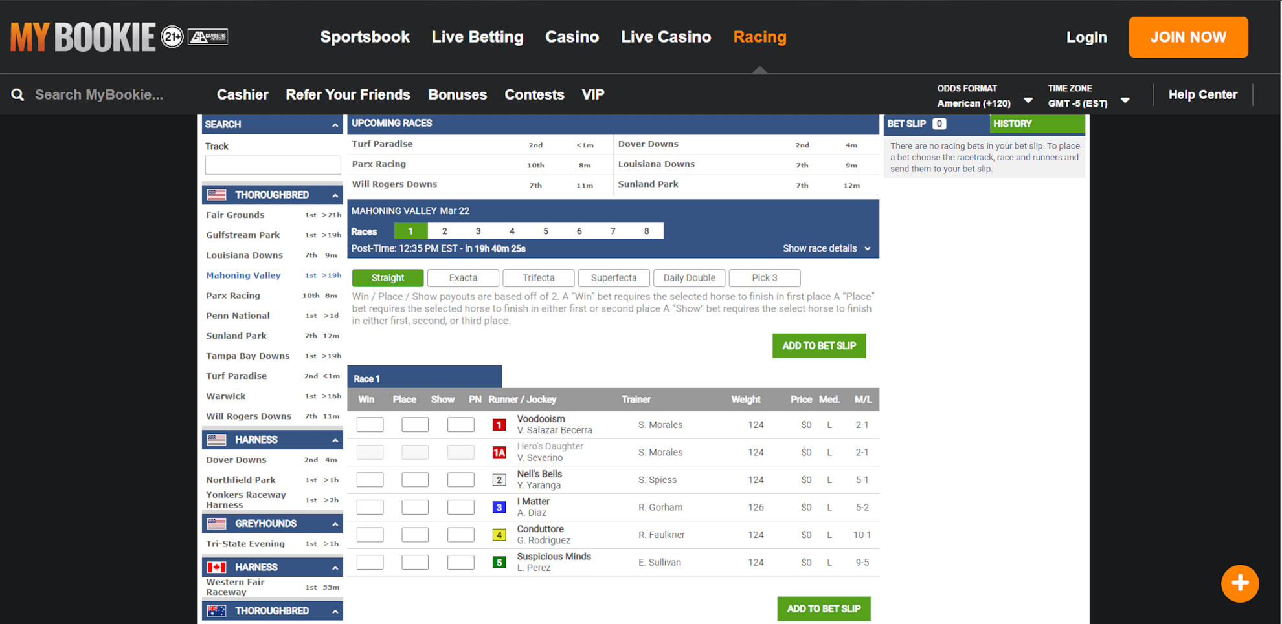Collapse the Canada Harness track list
Viewport: 1282px width, 624px height.
(x=335, y=568)
